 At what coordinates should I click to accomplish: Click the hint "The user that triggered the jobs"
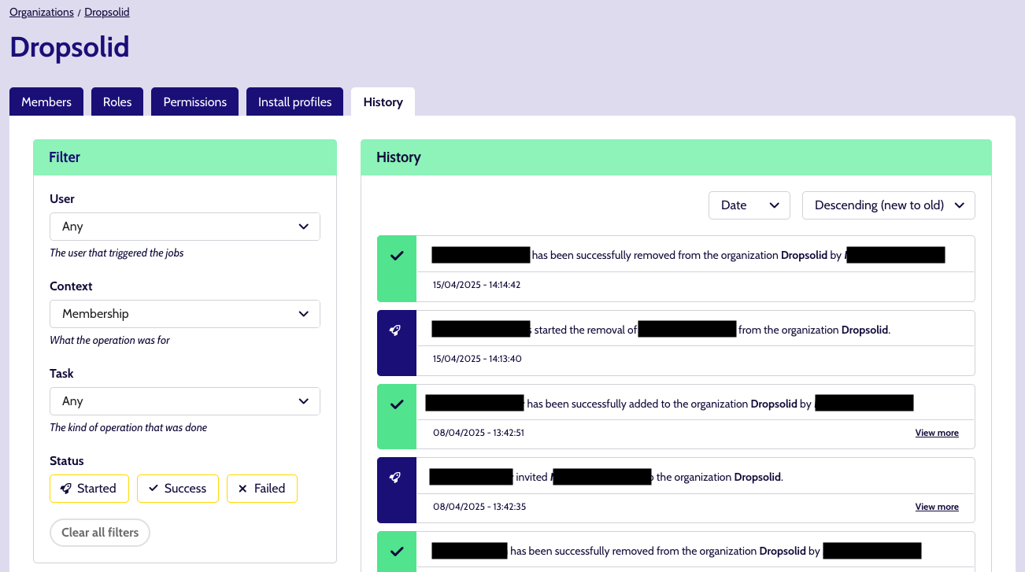[117, 253]
